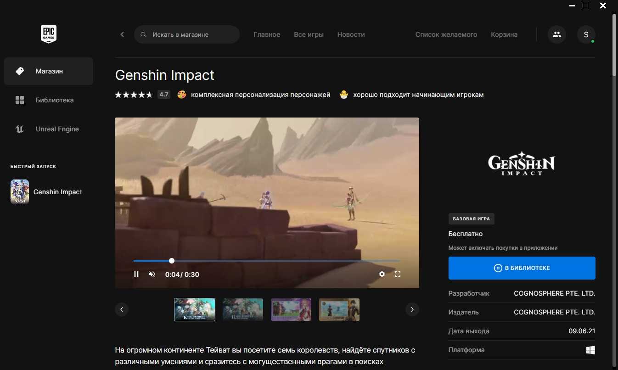Click the В библиотеке button
The width and height of the screenshot is (618, 370).
pyautogui.click(x=522, y=268)
